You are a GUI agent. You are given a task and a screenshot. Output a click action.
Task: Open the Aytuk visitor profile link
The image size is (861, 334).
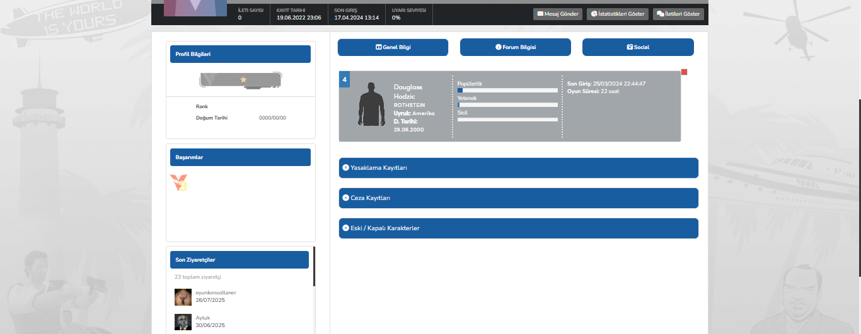[202, 318]
